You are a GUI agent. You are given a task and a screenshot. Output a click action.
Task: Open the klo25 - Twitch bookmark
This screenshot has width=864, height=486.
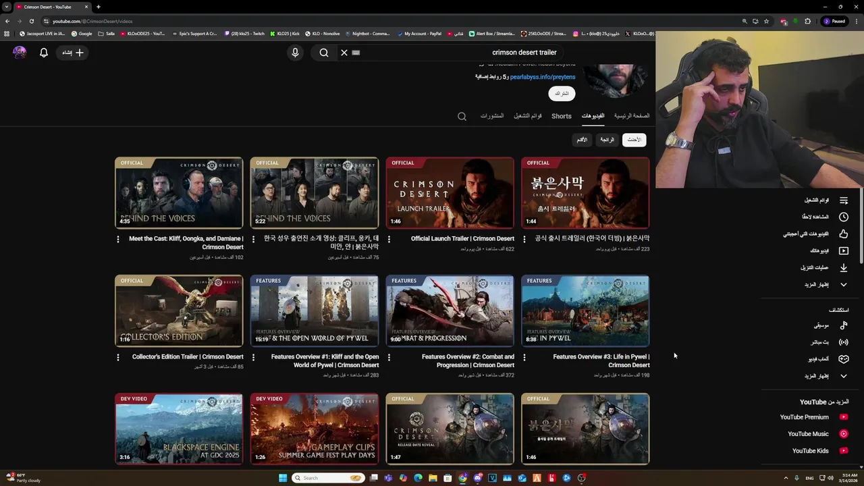(244, 33)
